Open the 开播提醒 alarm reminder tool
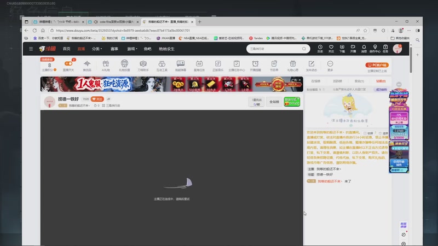The image size is (438, 246). pyautogui.click(x=255, y=66)
